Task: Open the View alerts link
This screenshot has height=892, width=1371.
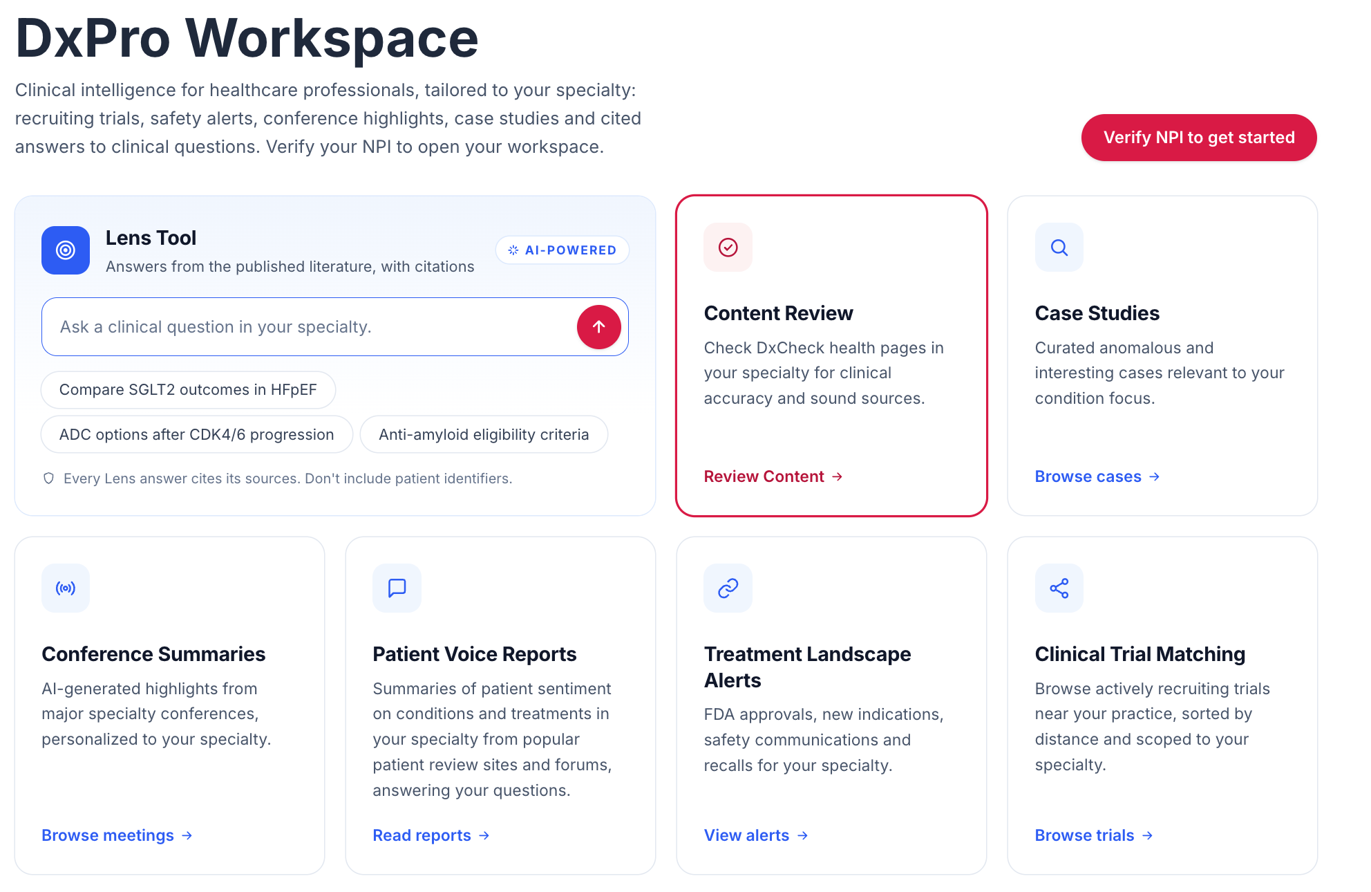Action: (755, 835)
